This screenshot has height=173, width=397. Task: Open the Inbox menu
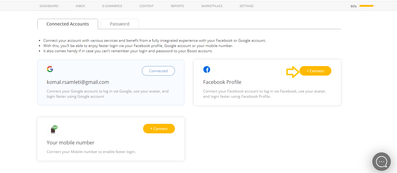click(x=80, y=6)
